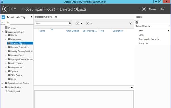Click the breadcrumb double-chevron before cozumpark

(x=23, y=9)
